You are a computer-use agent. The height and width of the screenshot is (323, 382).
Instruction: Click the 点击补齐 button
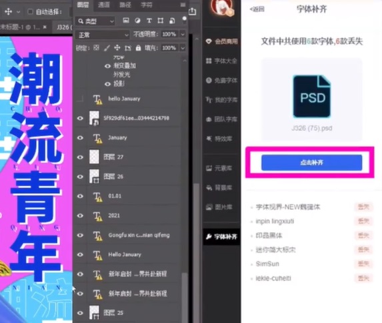point(312,162)
